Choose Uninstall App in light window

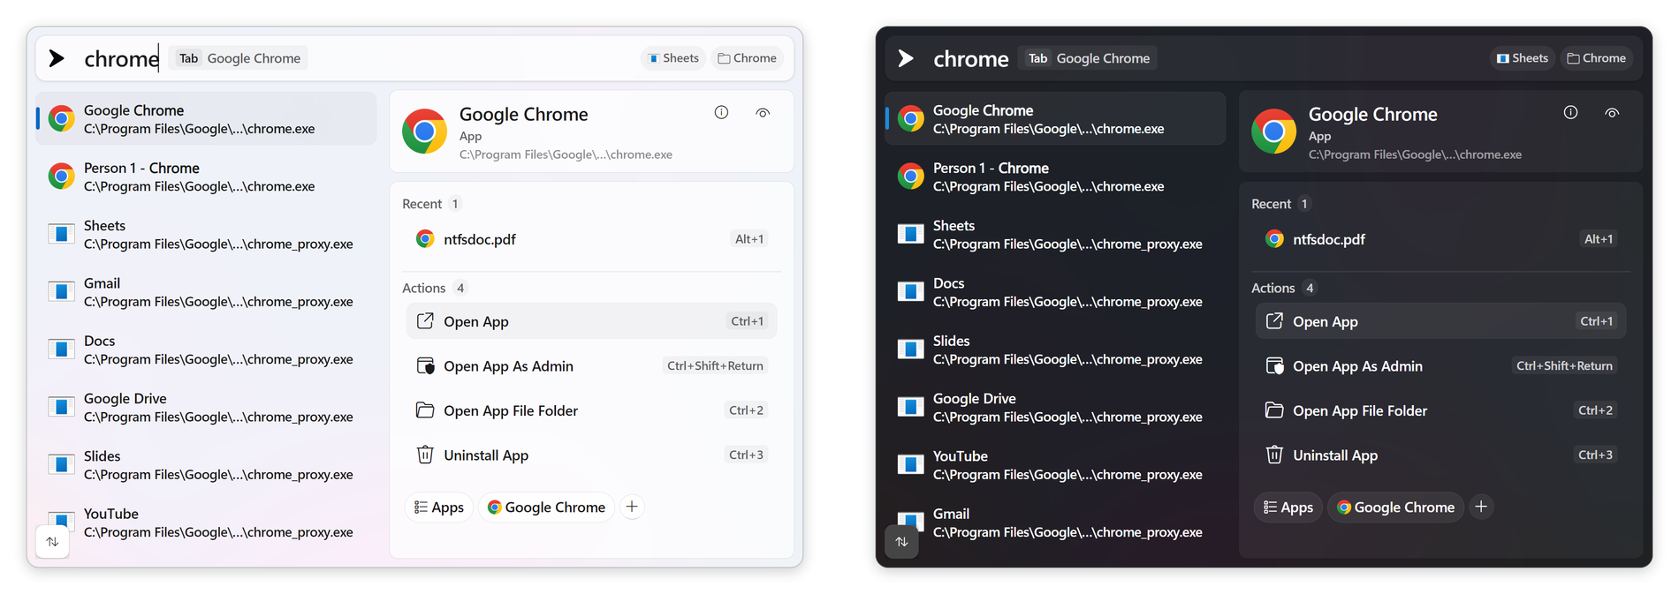point(591,455)
